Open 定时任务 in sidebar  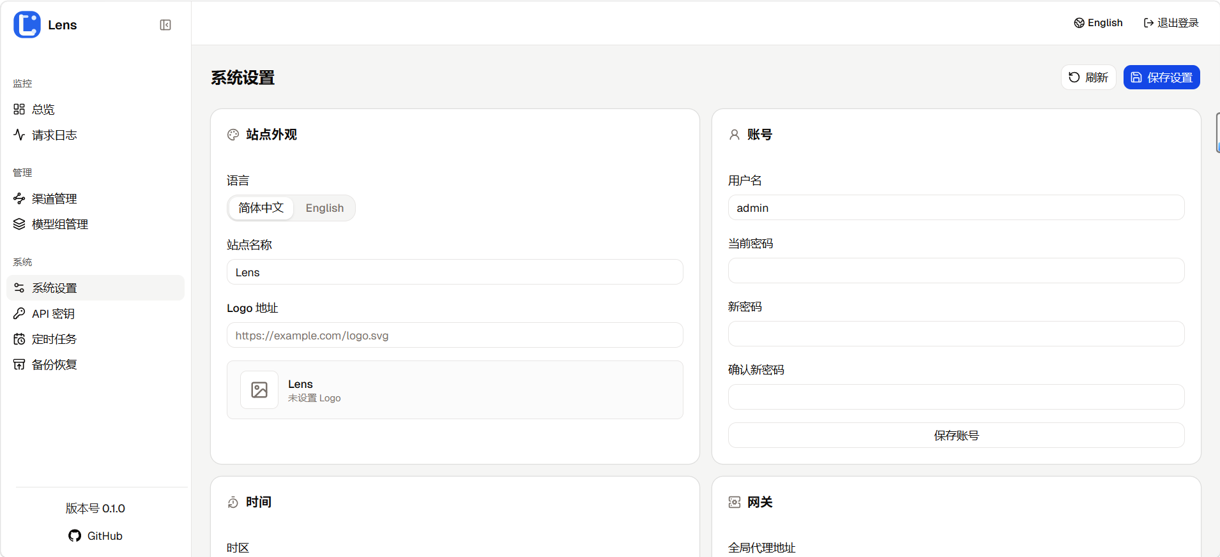54,339
